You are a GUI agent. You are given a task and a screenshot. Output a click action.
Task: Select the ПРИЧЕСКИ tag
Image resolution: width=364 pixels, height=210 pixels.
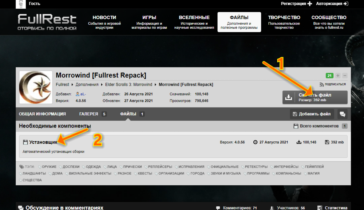(x=132, y=167)
